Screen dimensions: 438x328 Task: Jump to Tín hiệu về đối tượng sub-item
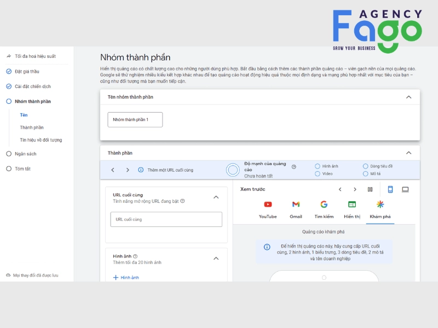pyautogui.click(x=41, y=140)
